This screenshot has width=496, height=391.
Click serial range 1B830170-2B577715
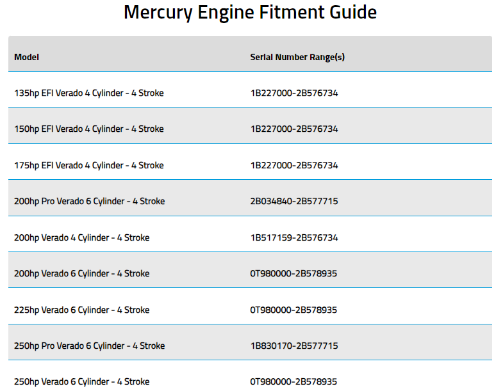(x=294, y=346)
